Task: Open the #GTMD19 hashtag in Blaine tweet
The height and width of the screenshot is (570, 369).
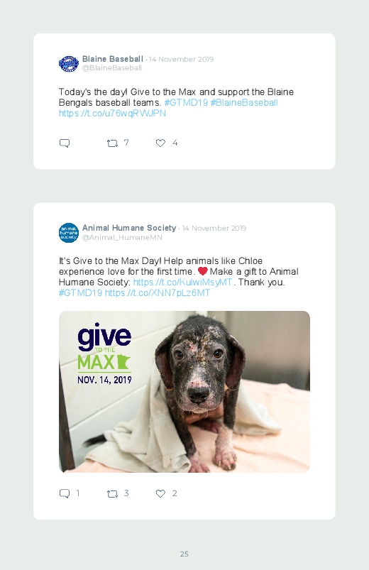Action: (x=186, y=102)
